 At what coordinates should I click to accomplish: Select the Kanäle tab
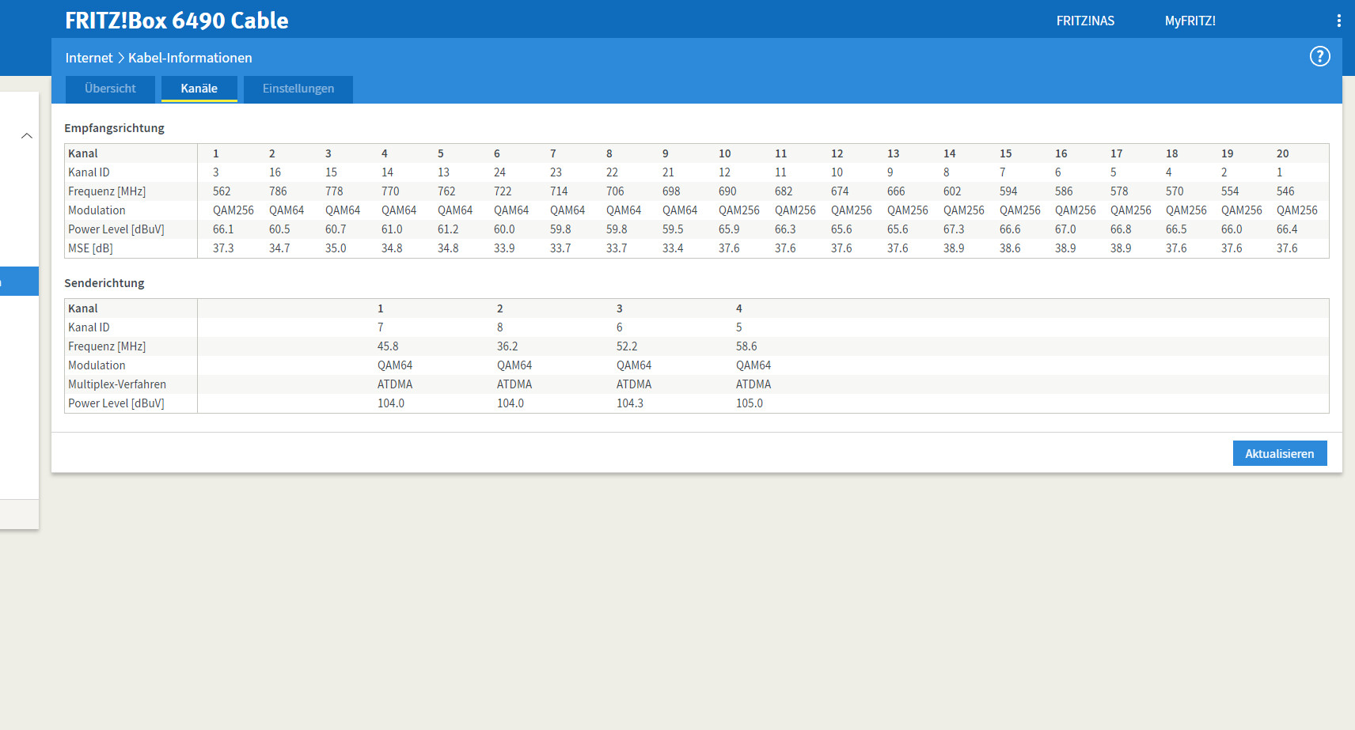pos(199,89)
